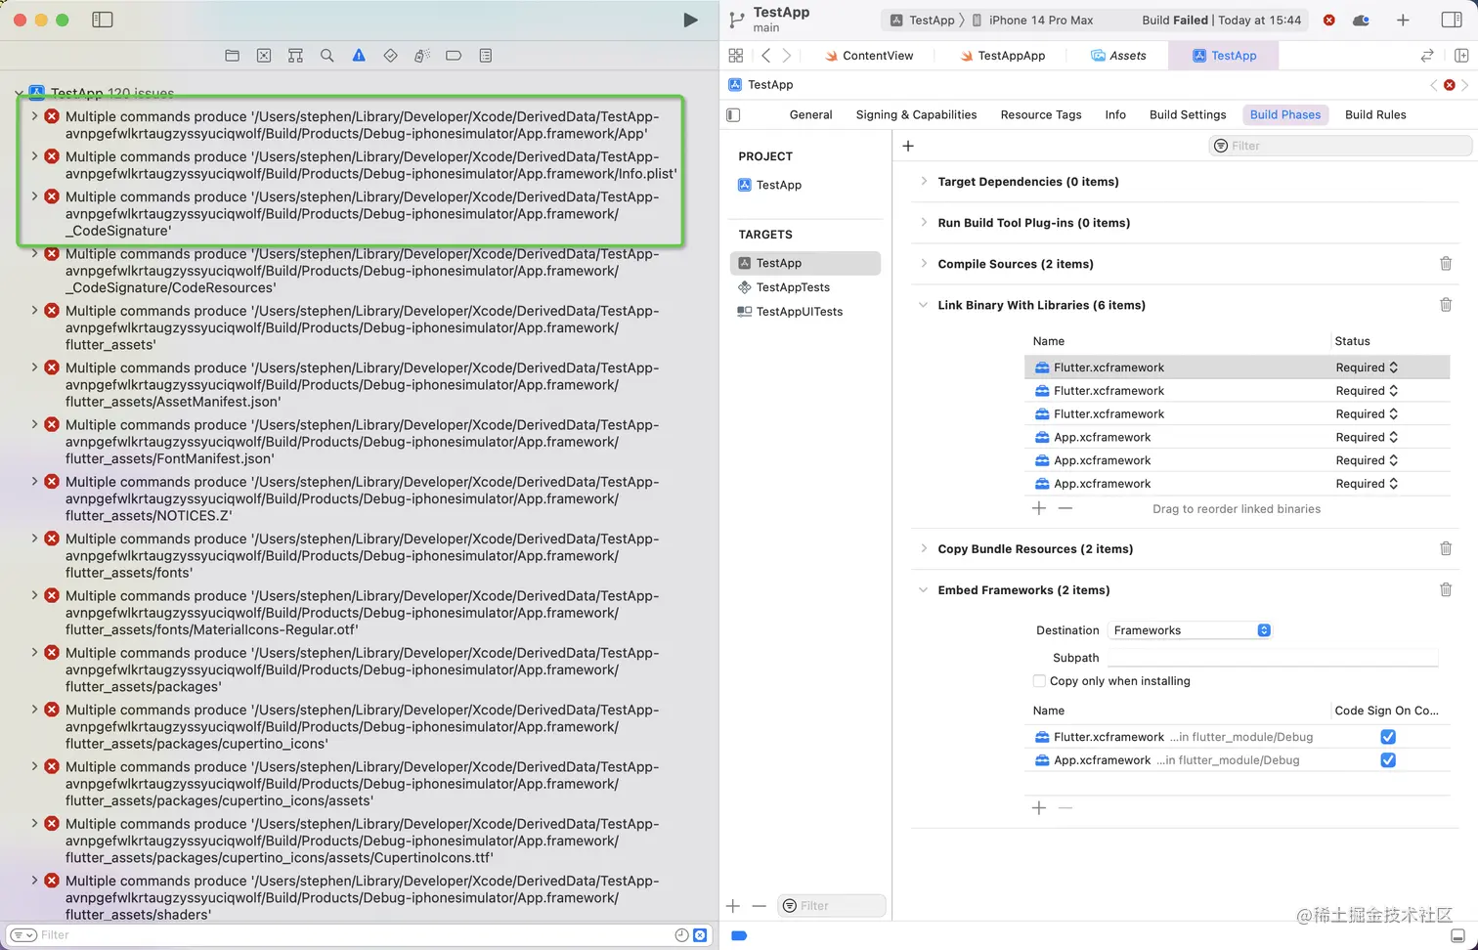Expand Copy Bundle Resources phase
1478x950 pixels.
tap(924, 548)
